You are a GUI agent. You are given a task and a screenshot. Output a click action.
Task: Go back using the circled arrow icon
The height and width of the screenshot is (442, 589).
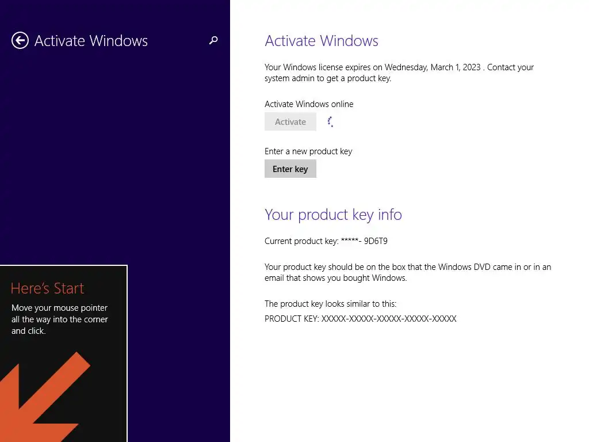[x=20, y=40]
